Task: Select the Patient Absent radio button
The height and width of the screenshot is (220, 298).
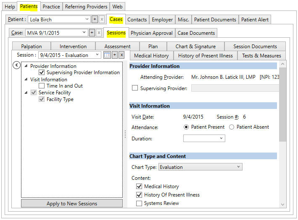Action: pos(232,127)
